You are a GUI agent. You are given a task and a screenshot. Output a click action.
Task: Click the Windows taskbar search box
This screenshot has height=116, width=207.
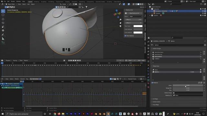point(24,114)
